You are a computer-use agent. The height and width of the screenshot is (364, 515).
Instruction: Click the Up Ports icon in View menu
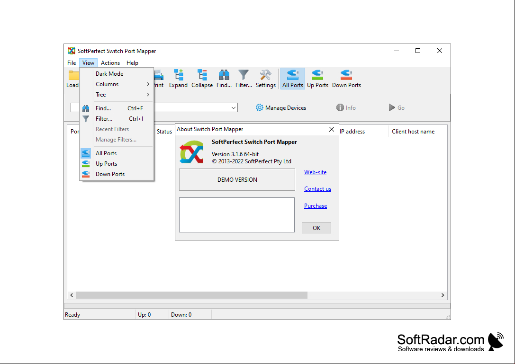pos(86,164)
